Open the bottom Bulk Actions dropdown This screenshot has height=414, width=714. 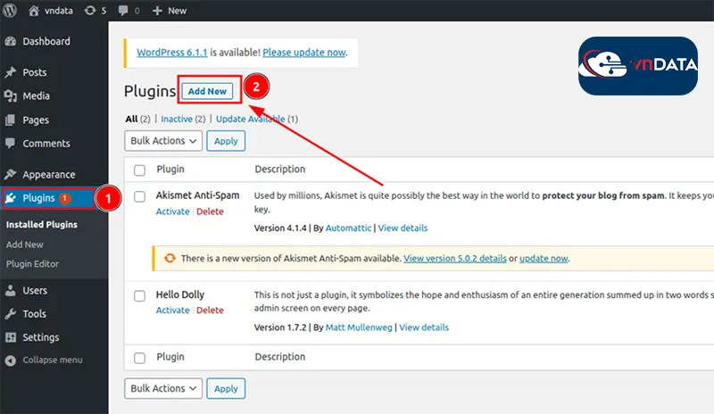[163, 388]
